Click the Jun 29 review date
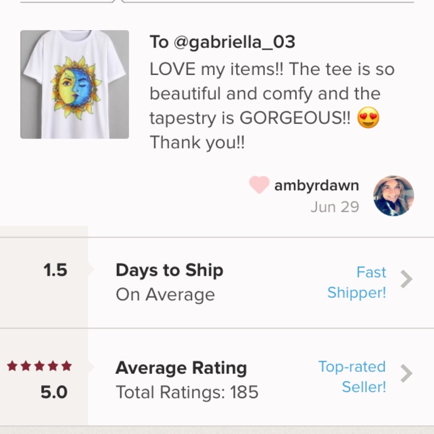434x434 pixels. pos(335,207)
